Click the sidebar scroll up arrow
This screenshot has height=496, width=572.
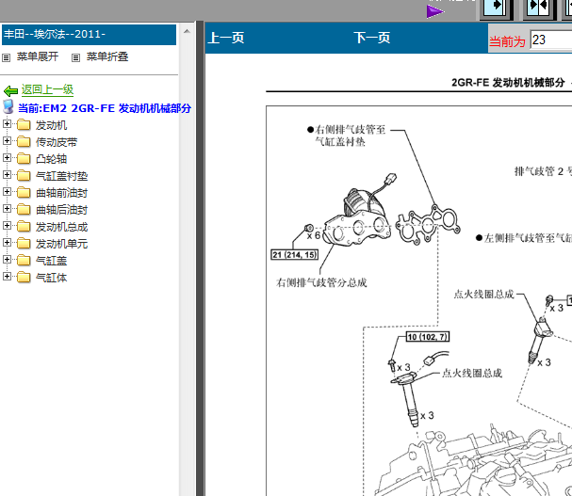pyautogui.click(x=187, y=31)
